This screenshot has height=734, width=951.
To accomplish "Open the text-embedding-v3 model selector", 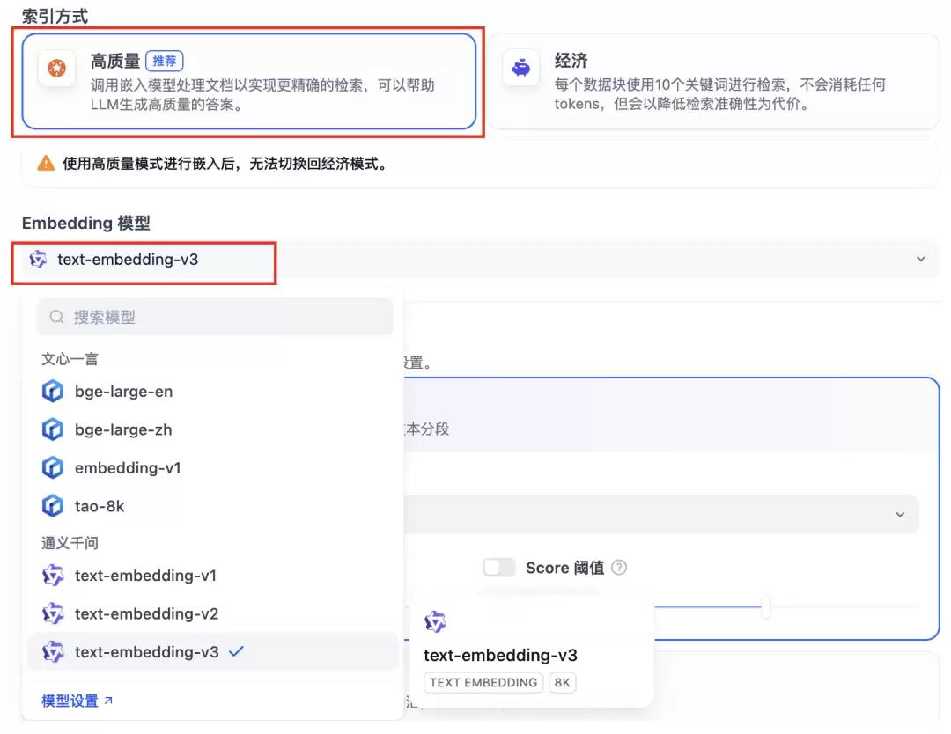I will click(x=481, y=260).
